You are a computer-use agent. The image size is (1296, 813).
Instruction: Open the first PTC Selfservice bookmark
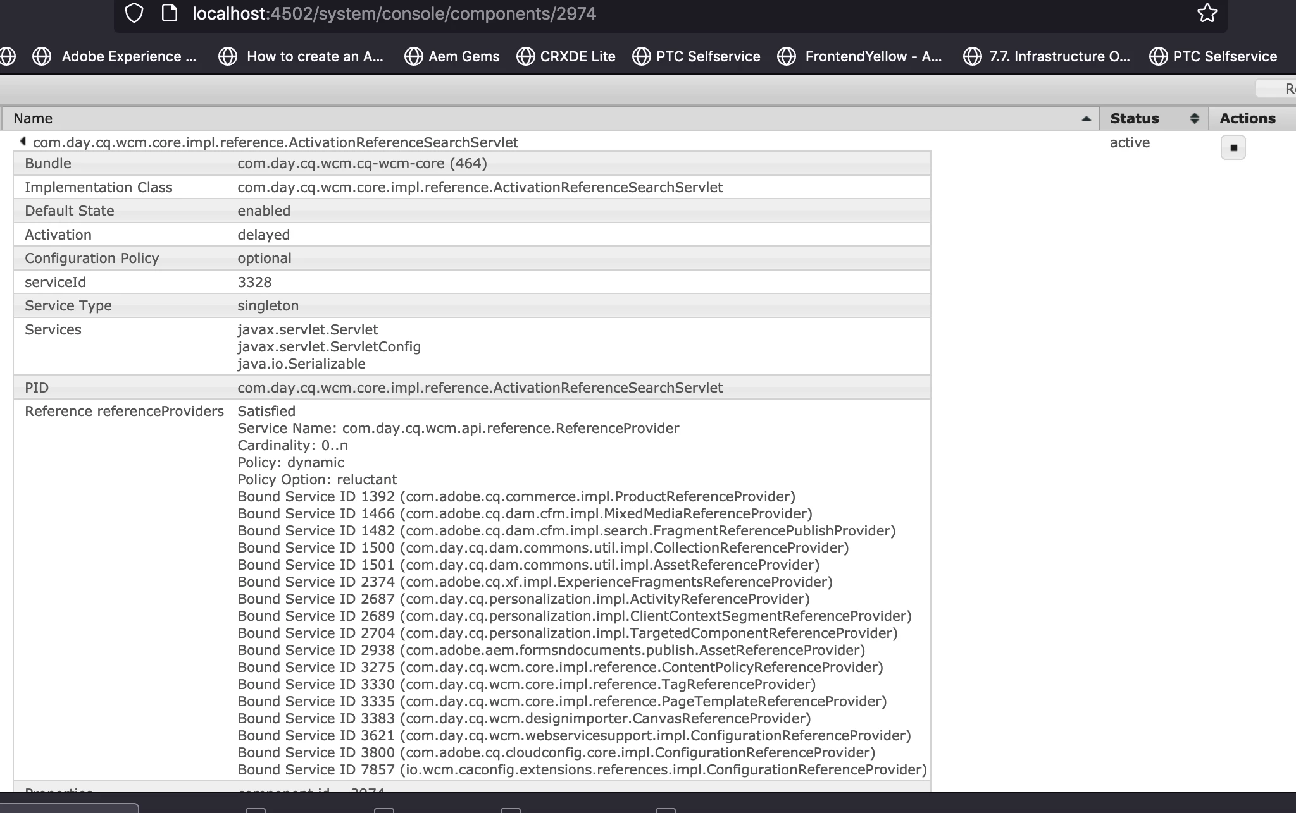coord(707,56)
